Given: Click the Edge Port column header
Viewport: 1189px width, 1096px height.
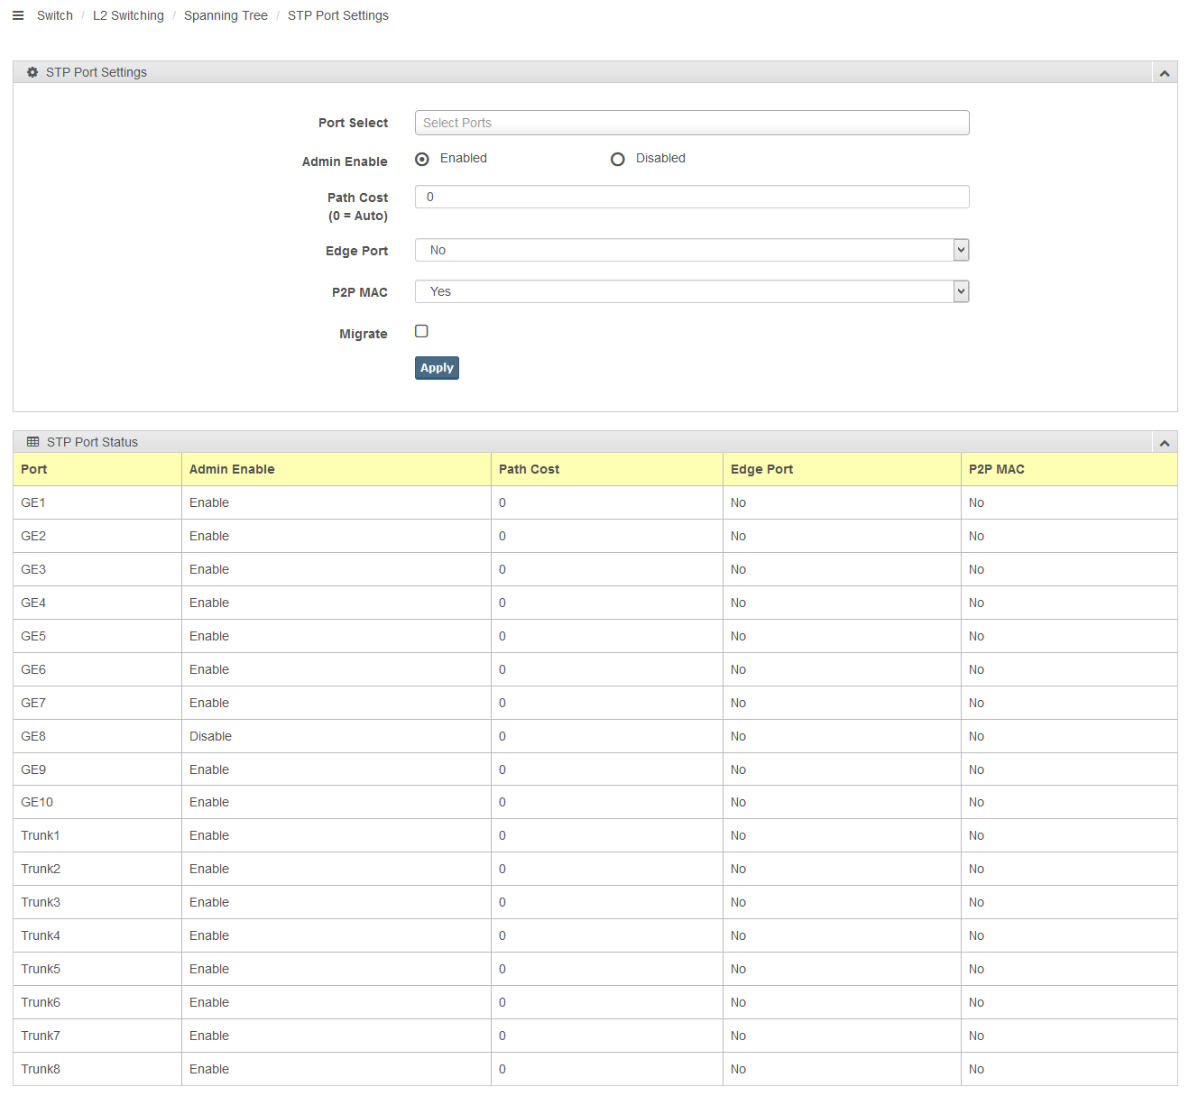Looking at the screenshot, I should [842, 469].
